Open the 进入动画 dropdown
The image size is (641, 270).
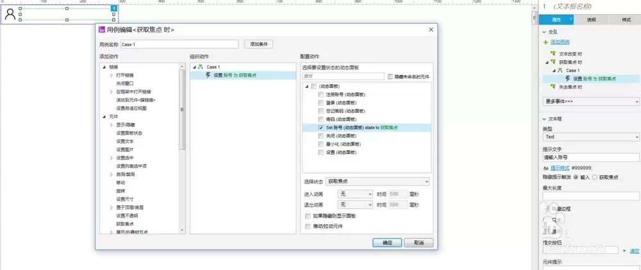(355, 194)
